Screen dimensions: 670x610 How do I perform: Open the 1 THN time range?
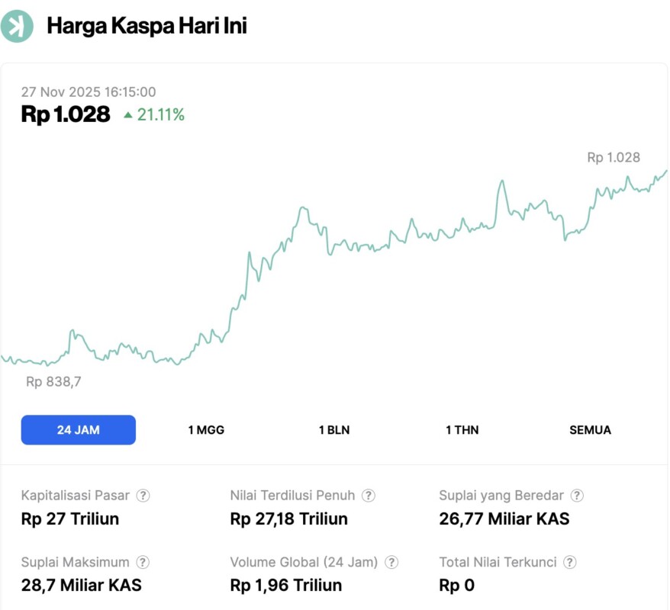point(462,430)
